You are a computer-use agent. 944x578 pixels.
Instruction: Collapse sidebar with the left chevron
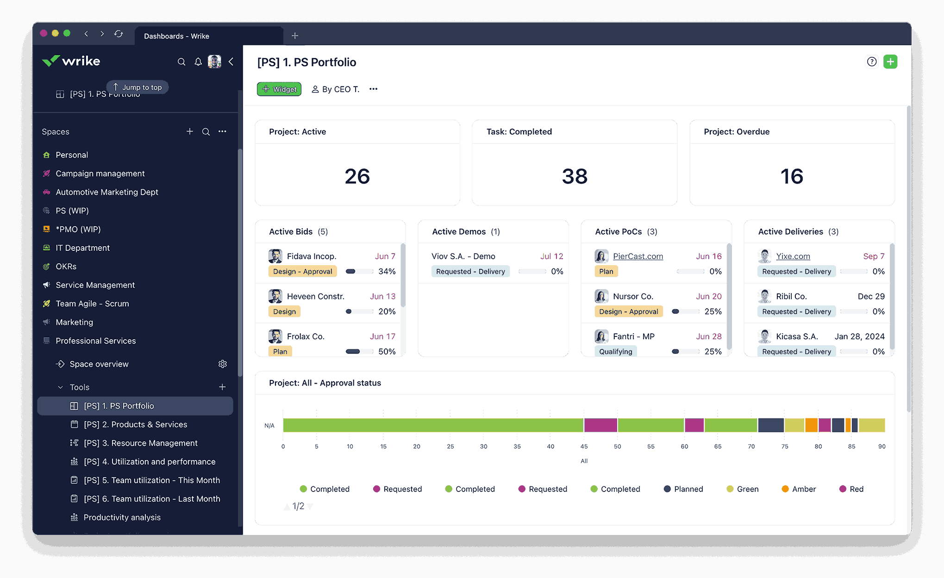tap(231, 62)
